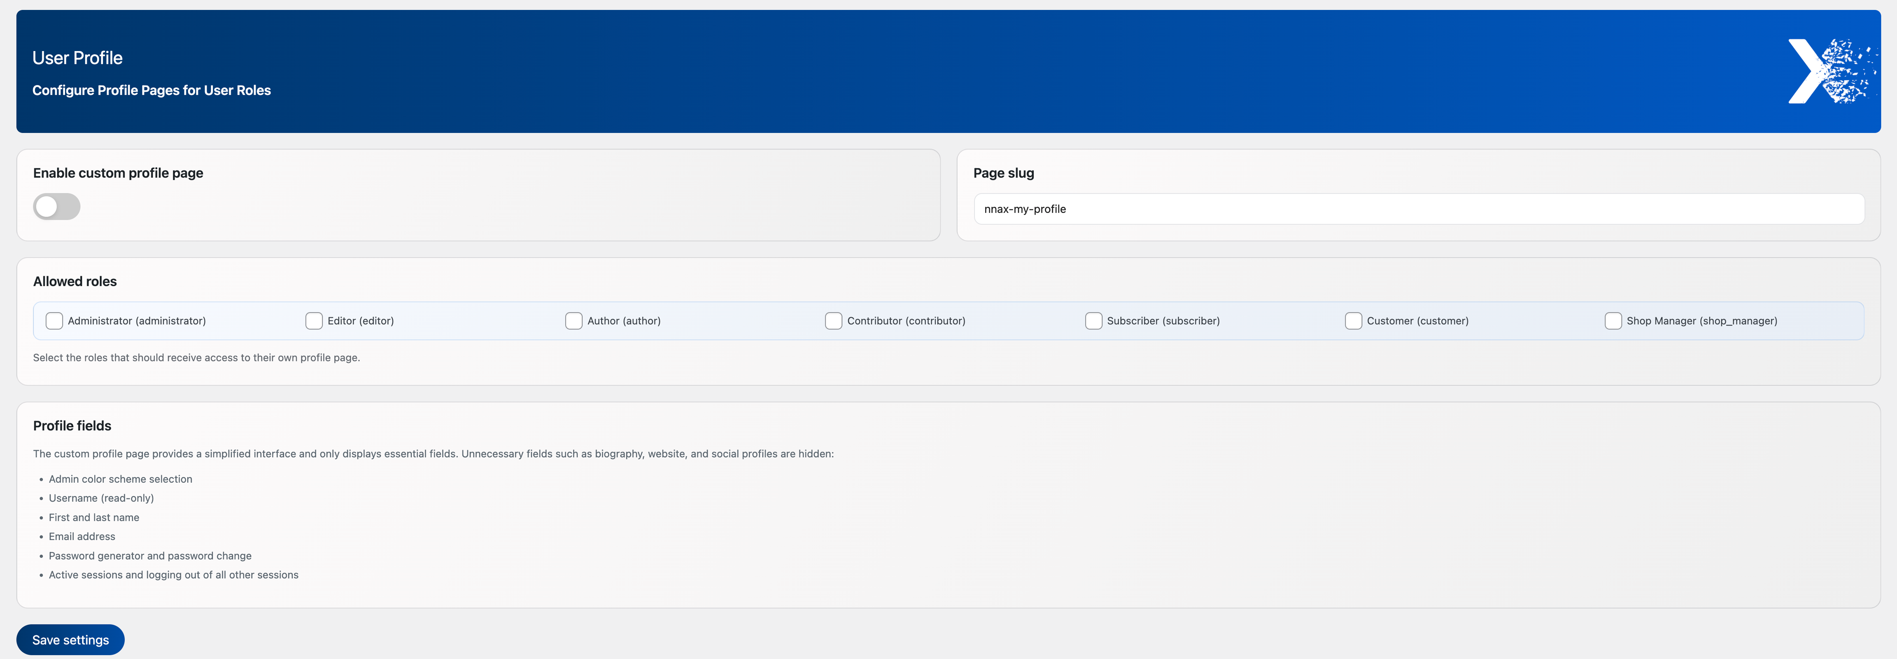1897x659 pixels.
Task: Click the Page slug input field
Action: [1419, 208]
